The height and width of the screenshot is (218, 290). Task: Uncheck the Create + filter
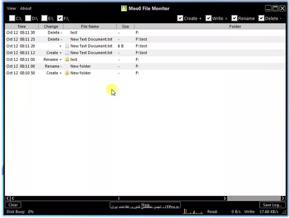point(180,18)
